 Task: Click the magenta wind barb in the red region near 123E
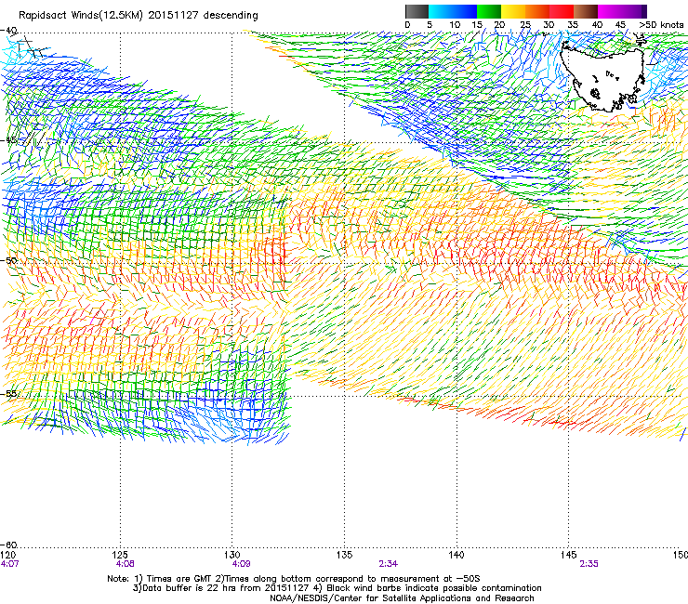point(91,322)
